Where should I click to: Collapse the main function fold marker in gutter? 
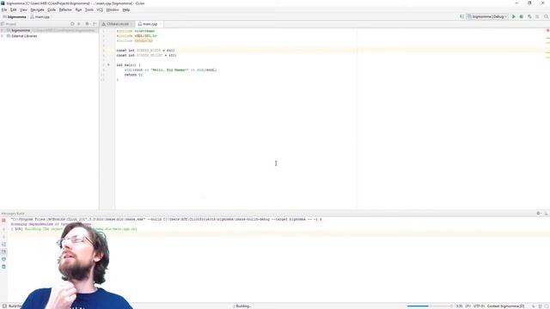pos(108,65)
